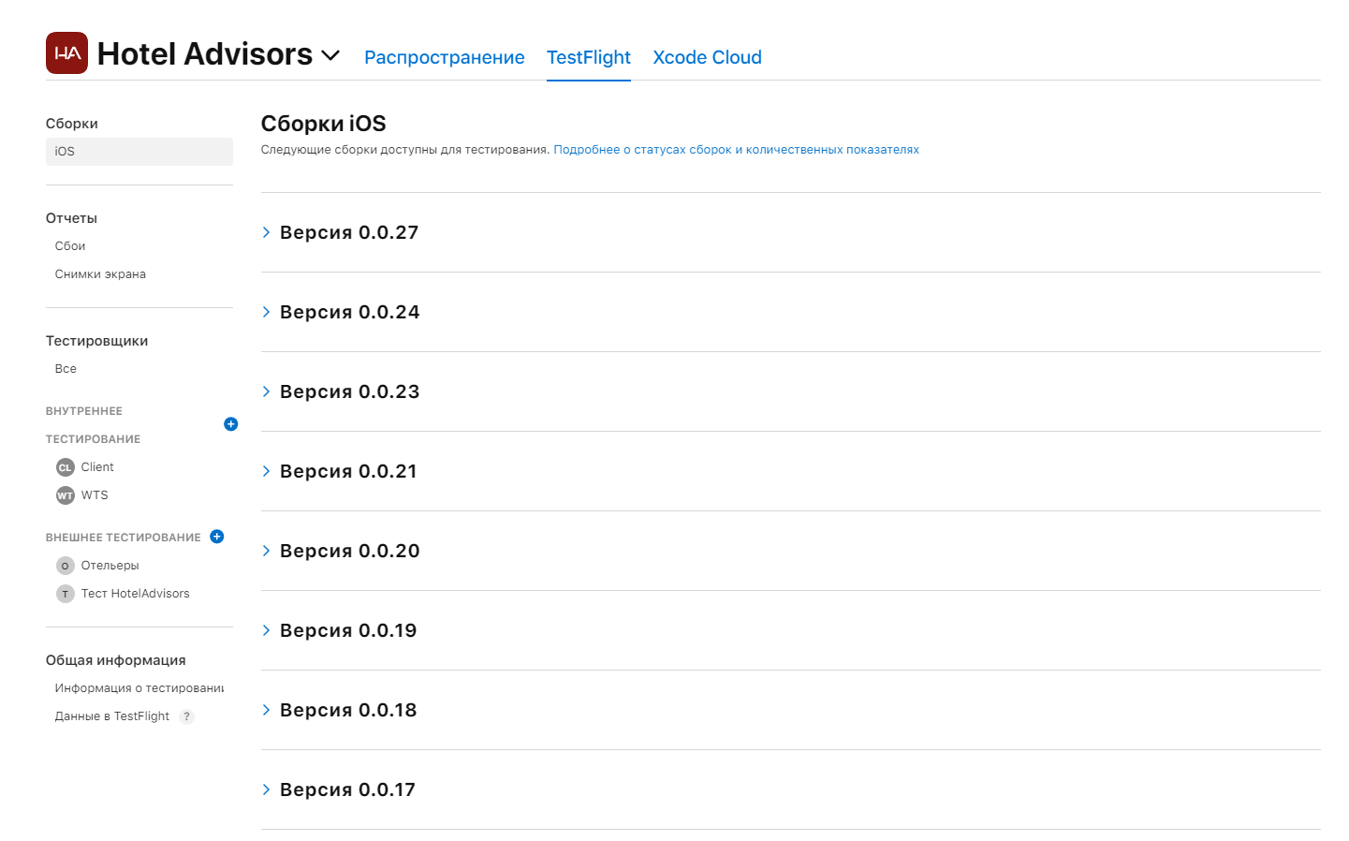Click the help question mark beside TestFlight data
1349x841 pixels.
coord(186,716)
